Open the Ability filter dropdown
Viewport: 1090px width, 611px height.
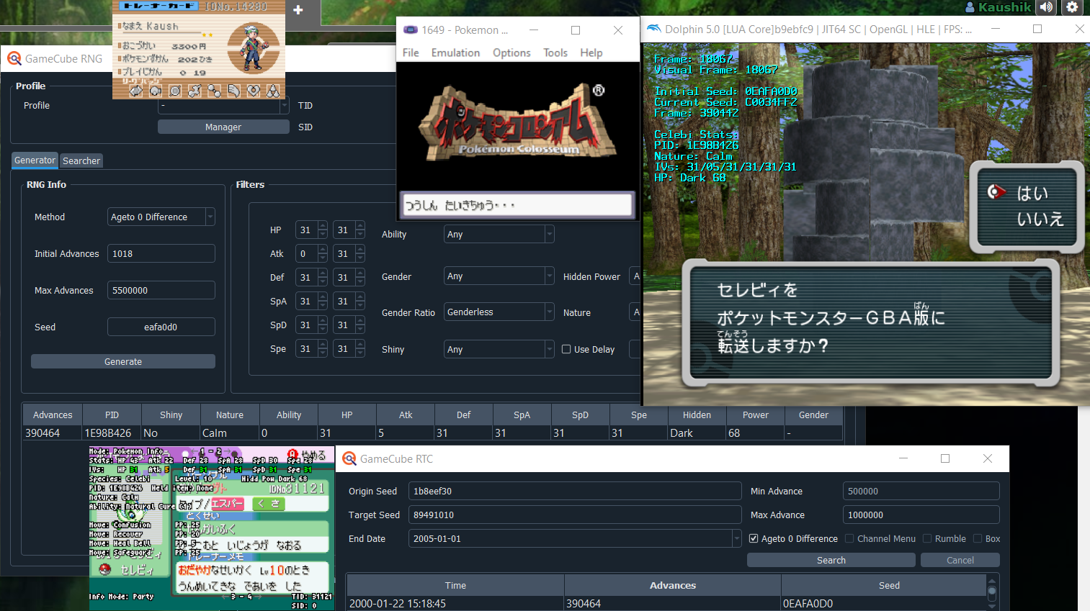(x=499, y=234)
